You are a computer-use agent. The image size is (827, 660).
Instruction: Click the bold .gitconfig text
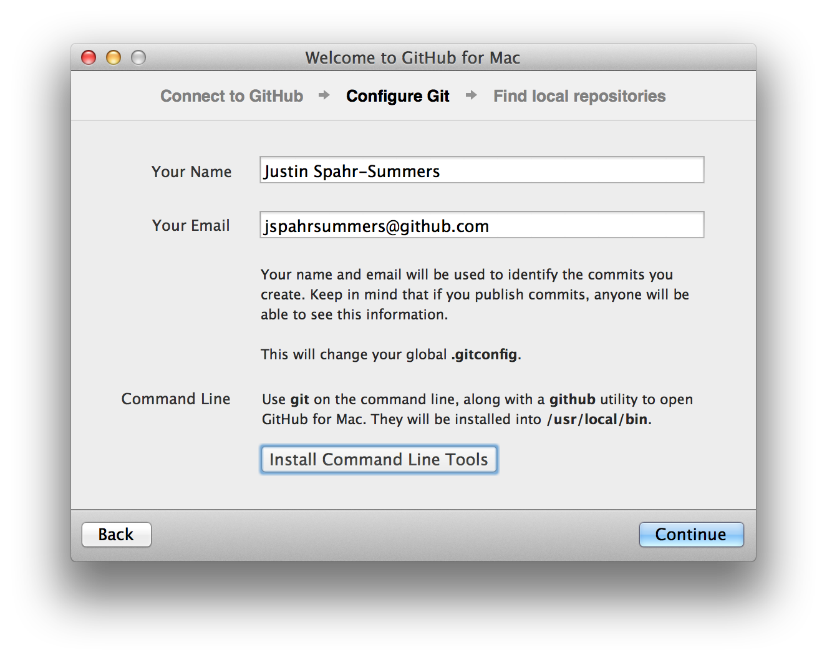coord(485,355)
